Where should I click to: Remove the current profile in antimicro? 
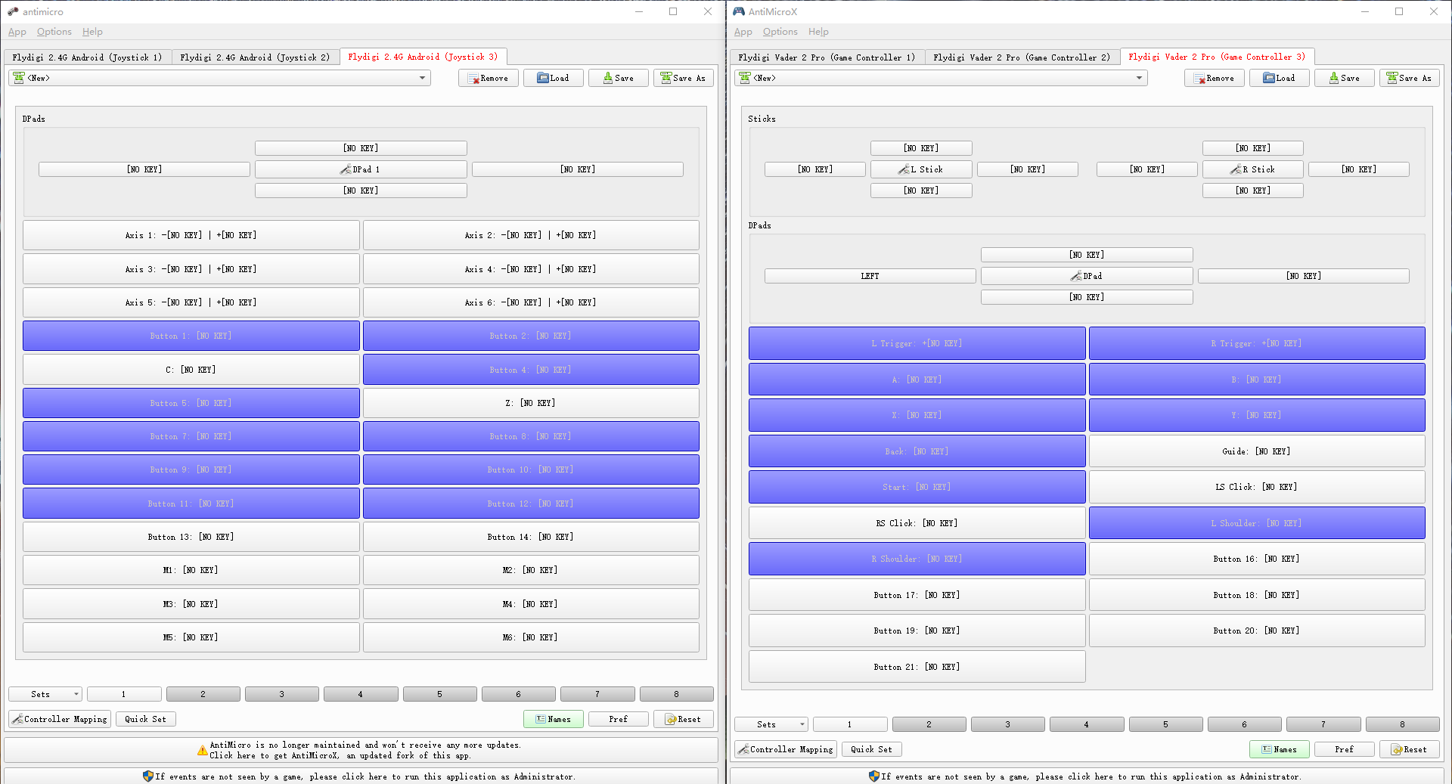pos(488,77)
